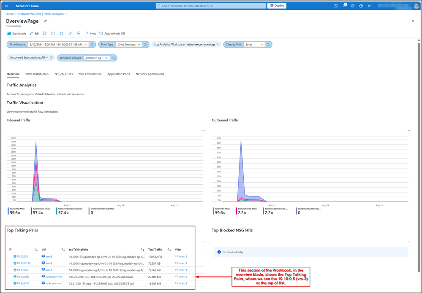
Task: Open Network Watcher | Traffic Analytics breadcrumb
Action: point(41,14)
